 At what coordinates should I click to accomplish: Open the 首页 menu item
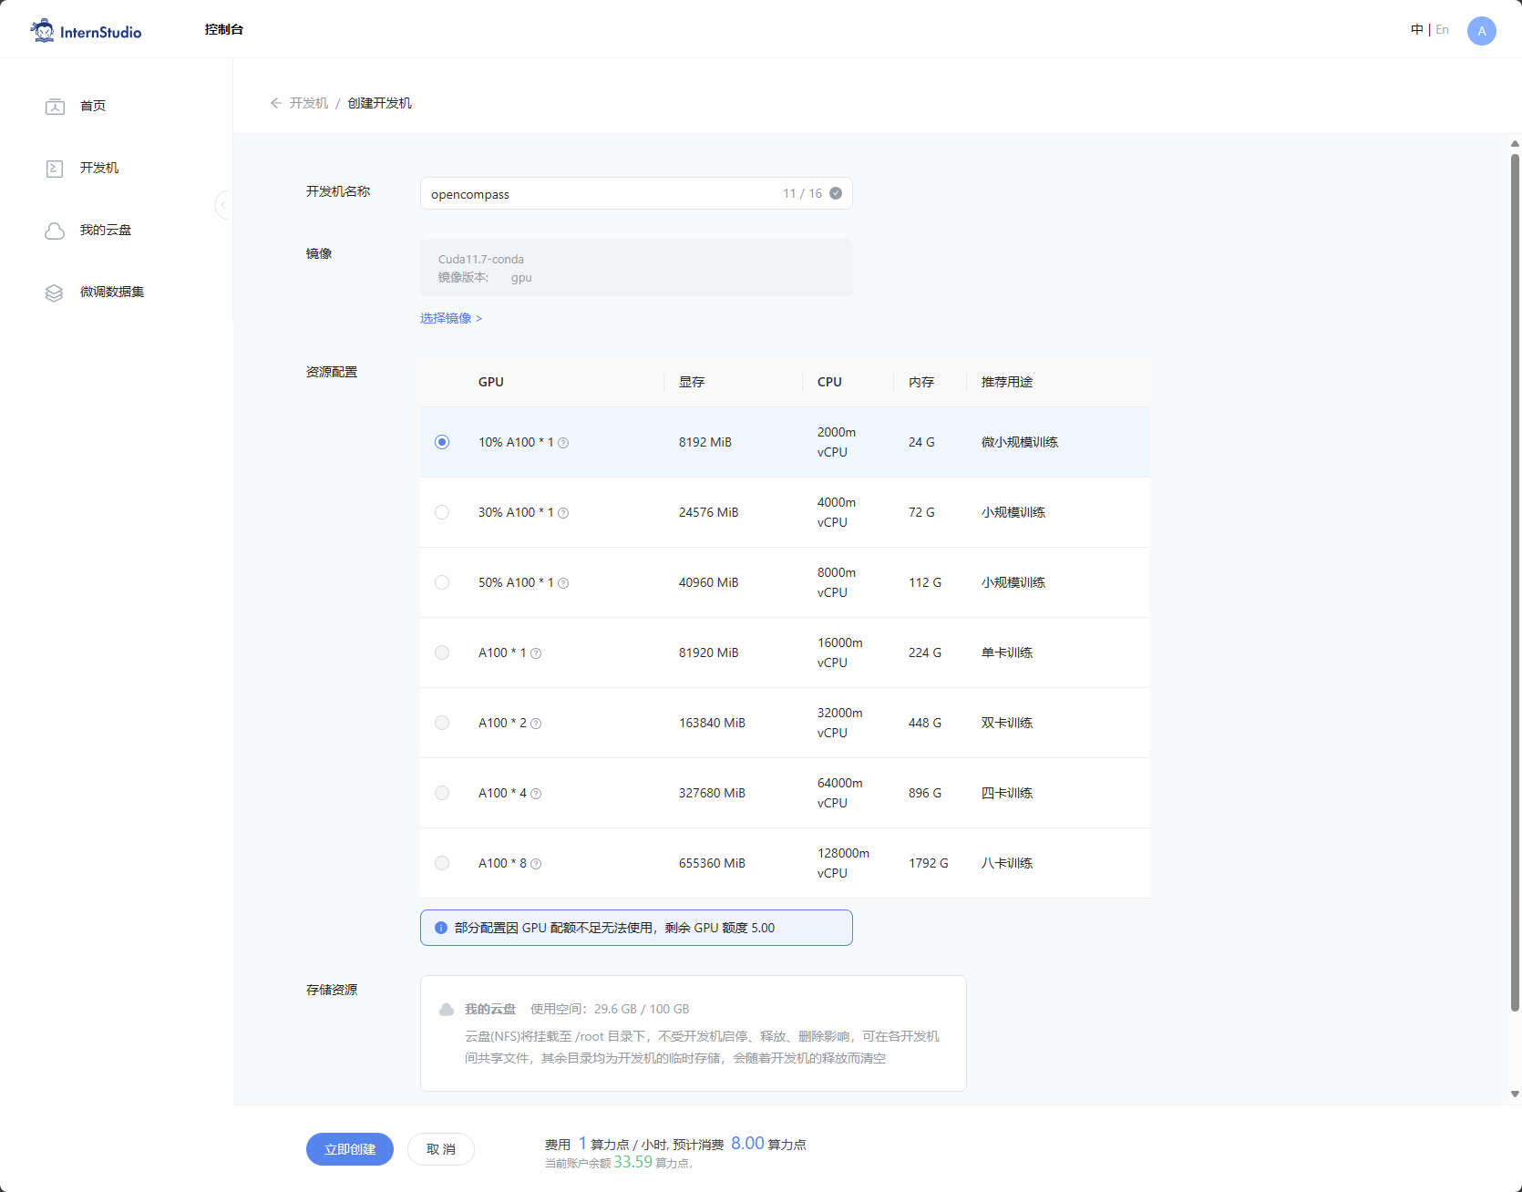(93, 106)
